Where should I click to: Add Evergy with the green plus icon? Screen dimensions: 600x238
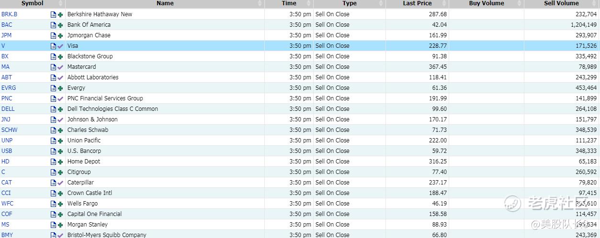[60, 88]
